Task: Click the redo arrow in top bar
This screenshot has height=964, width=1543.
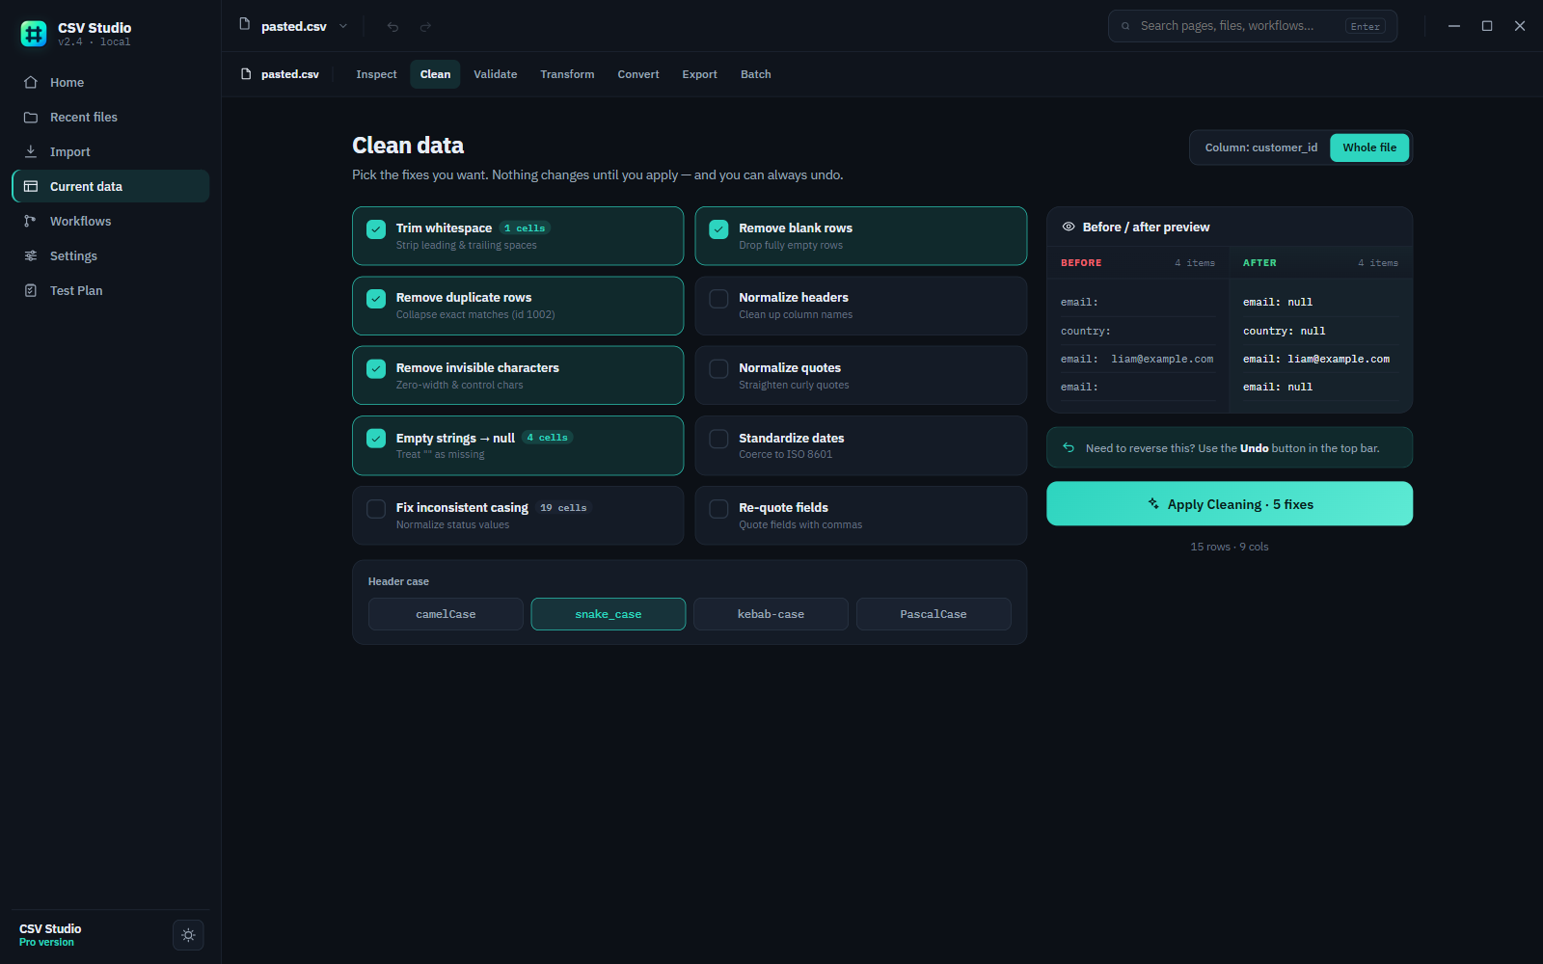Action: pos(425,26)
